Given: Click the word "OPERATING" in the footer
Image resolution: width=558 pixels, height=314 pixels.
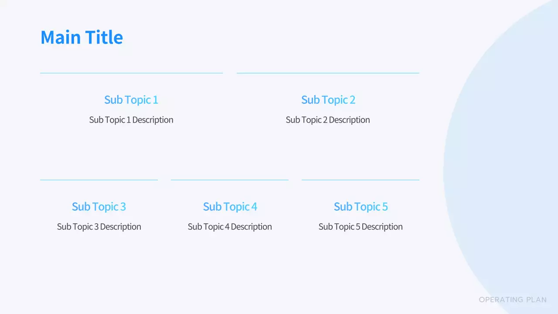Looking at the screenshot, I should [x=501, y=300].
